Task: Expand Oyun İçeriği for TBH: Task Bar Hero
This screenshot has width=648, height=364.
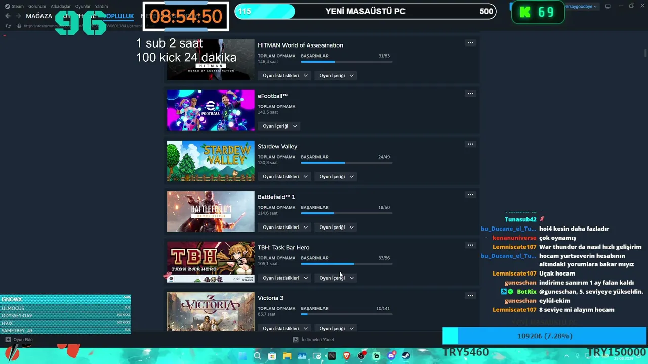Action: coord(337,278)
